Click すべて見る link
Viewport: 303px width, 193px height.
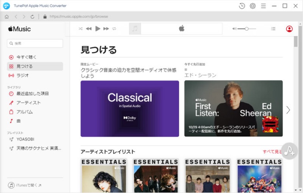point(272,152)
